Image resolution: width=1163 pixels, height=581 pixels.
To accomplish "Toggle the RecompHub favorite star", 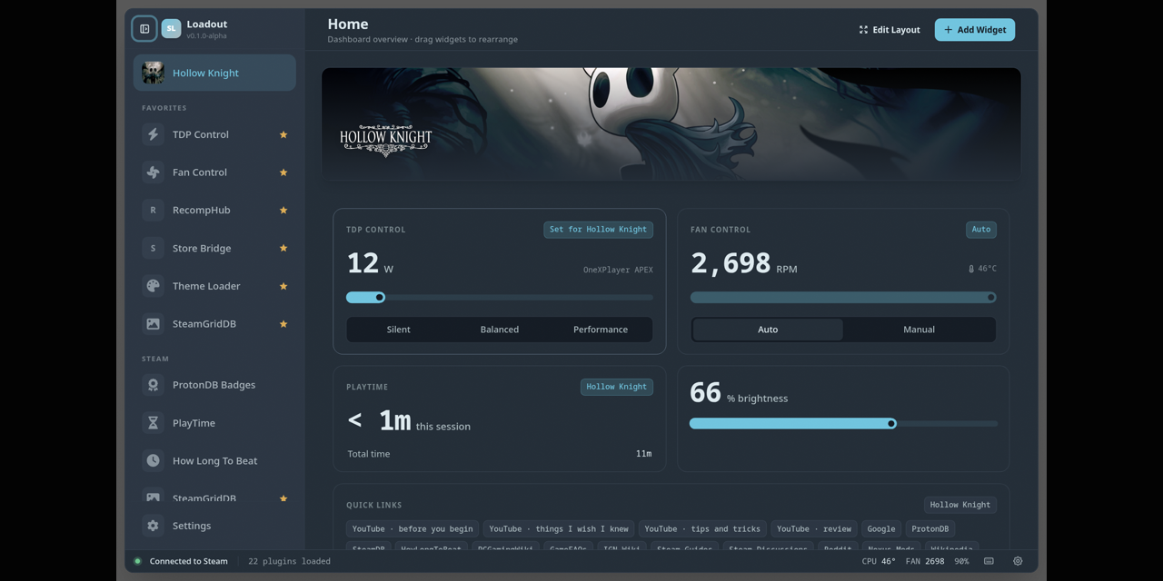I will coord(283,210).
